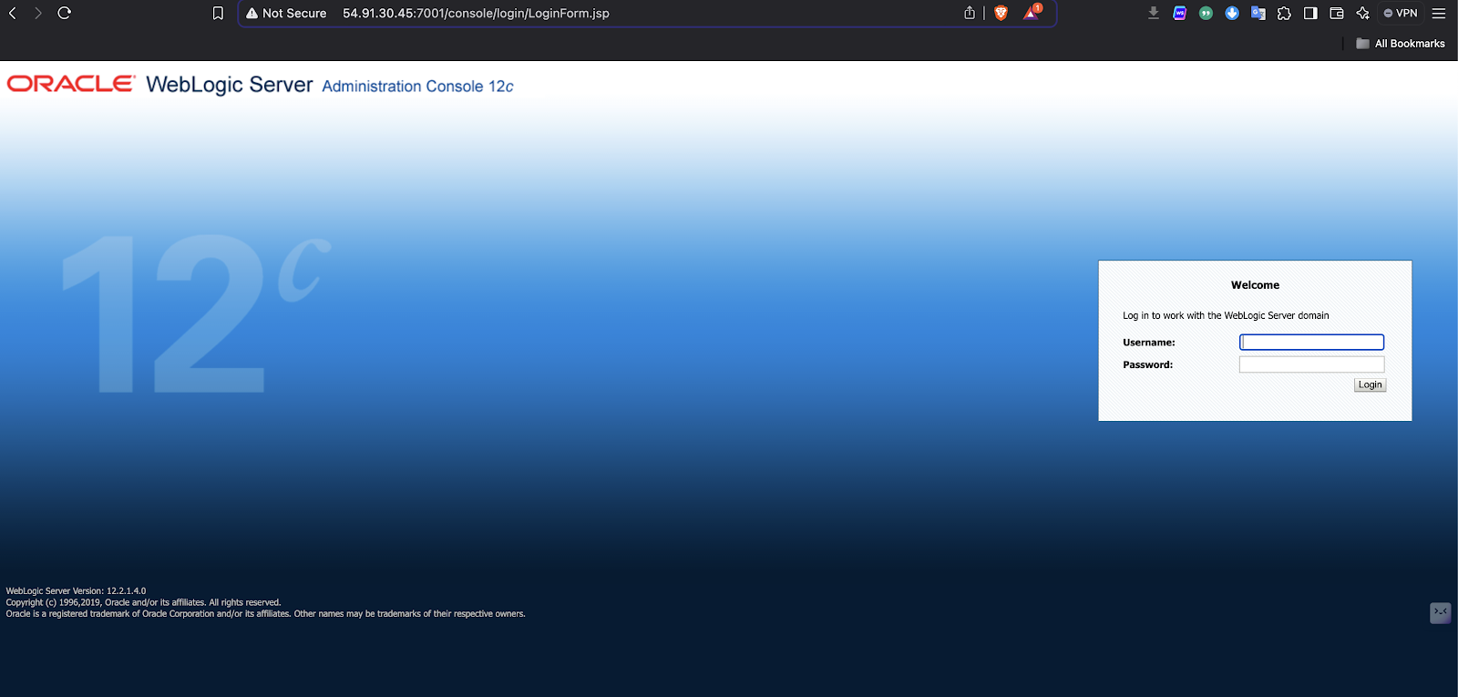Bookmark this page with the bookmark icon

pyautogui.click(x=218, y=13)
